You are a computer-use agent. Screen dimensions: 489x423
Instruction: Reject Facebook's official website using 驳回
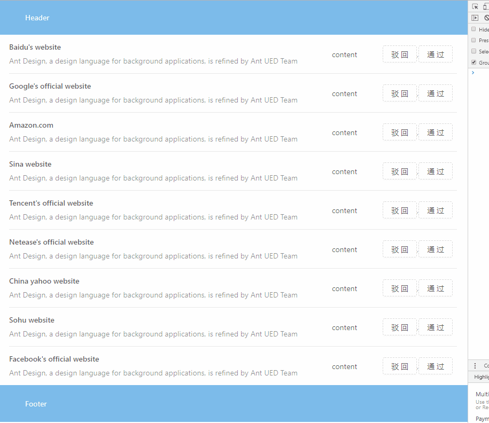[400, 366]
